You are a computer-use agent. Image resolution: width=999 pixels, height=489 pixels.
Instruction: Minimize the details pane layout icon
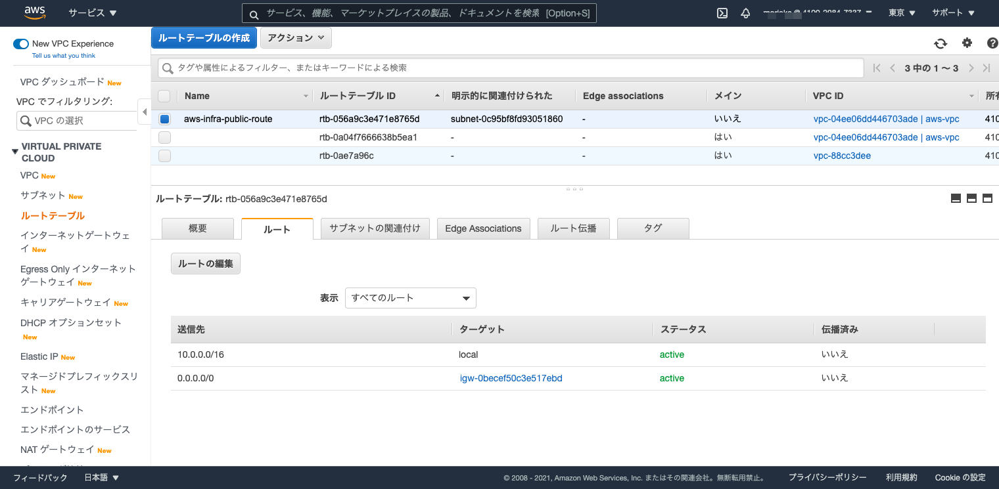point(956,199)
